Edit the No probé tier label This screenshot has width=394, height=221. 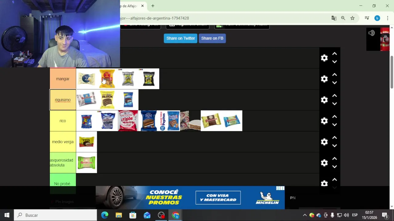pos(63,184)
